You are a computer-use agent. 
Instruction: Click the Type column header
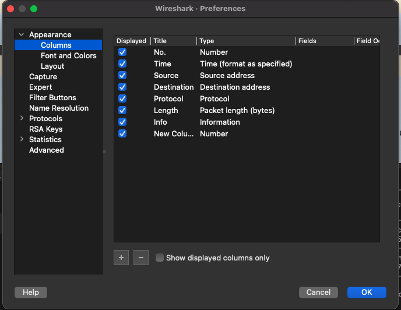pos(247,41)
